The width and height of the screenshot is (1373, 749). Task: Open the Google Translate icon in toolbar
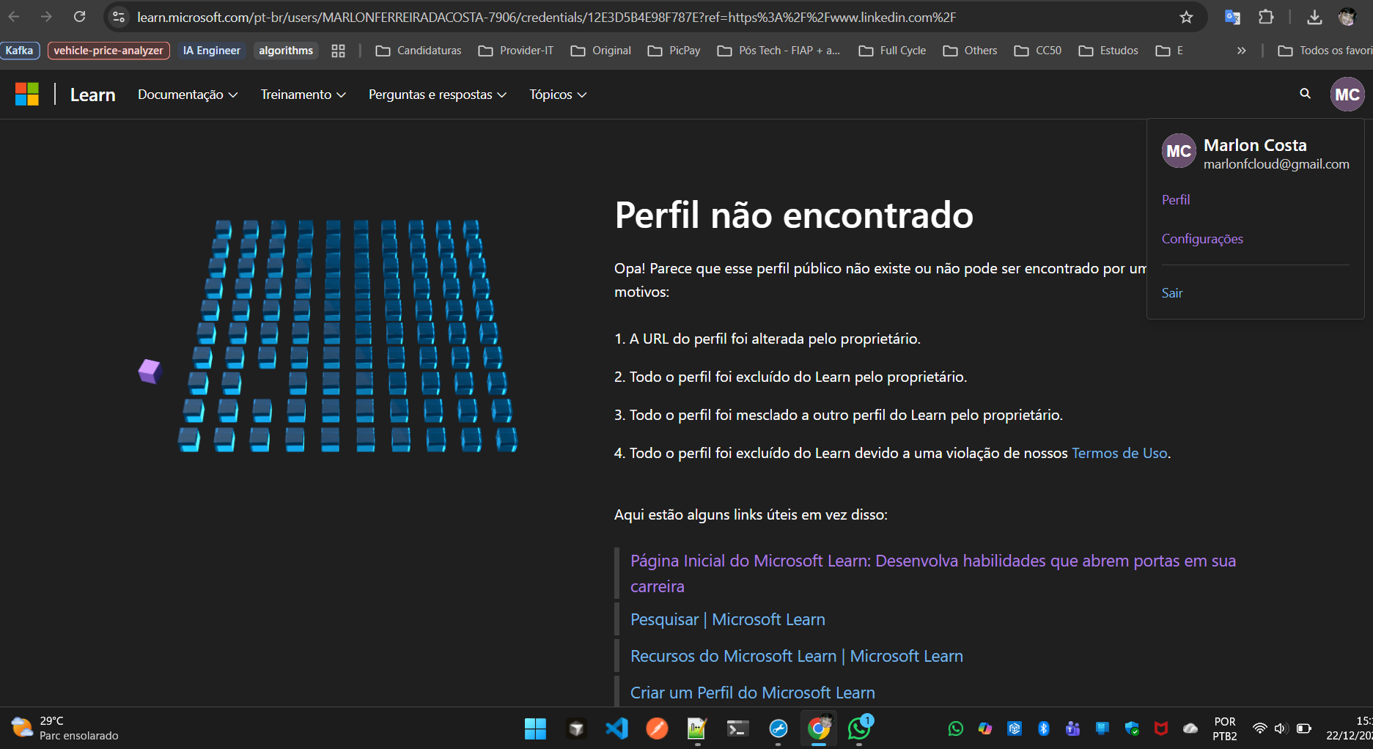(x=1232, y=17)
